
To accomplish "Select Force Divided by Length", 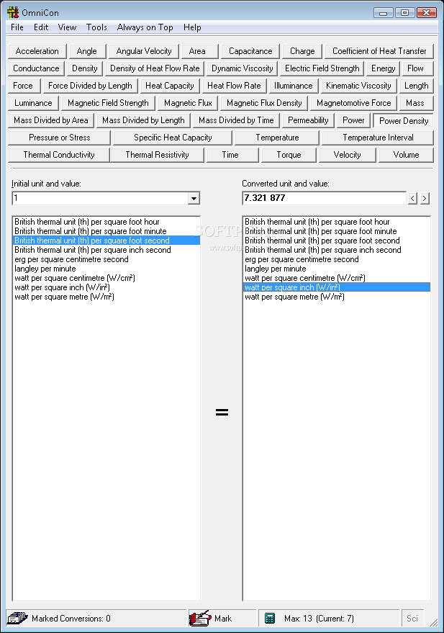I will 90,86.
